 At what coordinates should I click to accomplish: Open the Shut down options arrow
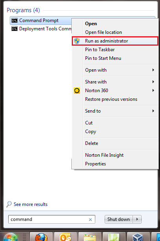pos(137,219)
